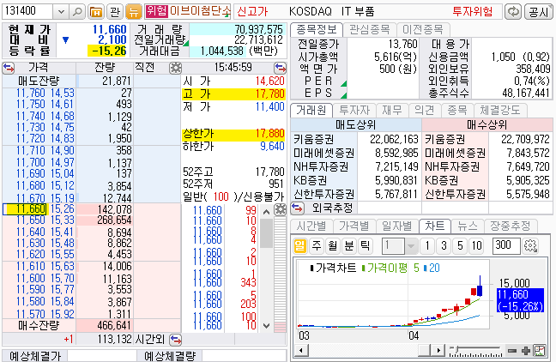
Task: Click the swap icon next to 외국추정
Action: pos(297,208)
